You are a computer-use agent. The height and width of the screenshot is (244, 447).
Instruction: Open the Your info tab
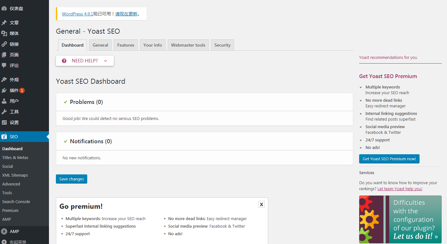click(153, 45)
